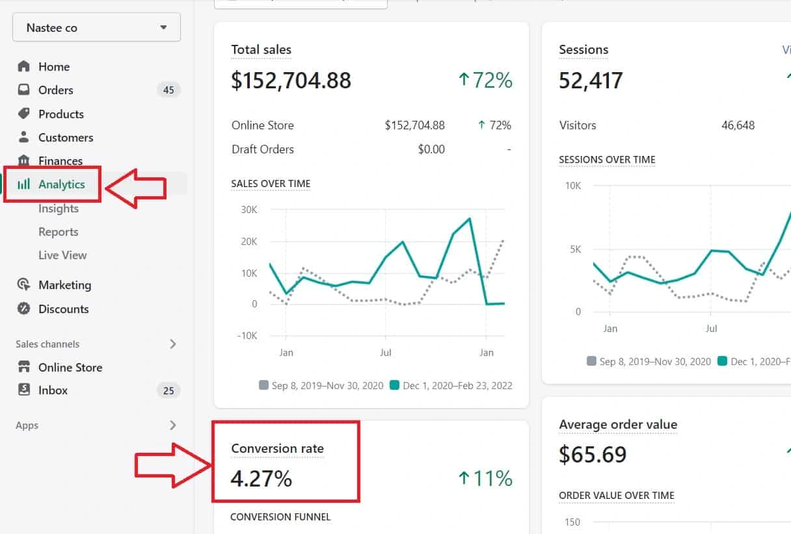Click the Online Store storefront icon

tap(24, 367)
